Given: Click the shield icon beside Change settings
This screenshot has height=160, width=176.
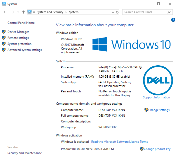Looking at the screenshot, I should (146, 110).
